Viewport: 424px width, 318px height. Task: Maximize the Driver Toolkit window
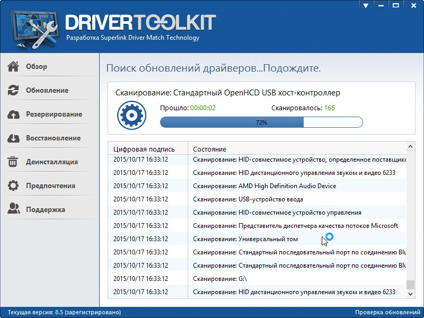(395, 5)
